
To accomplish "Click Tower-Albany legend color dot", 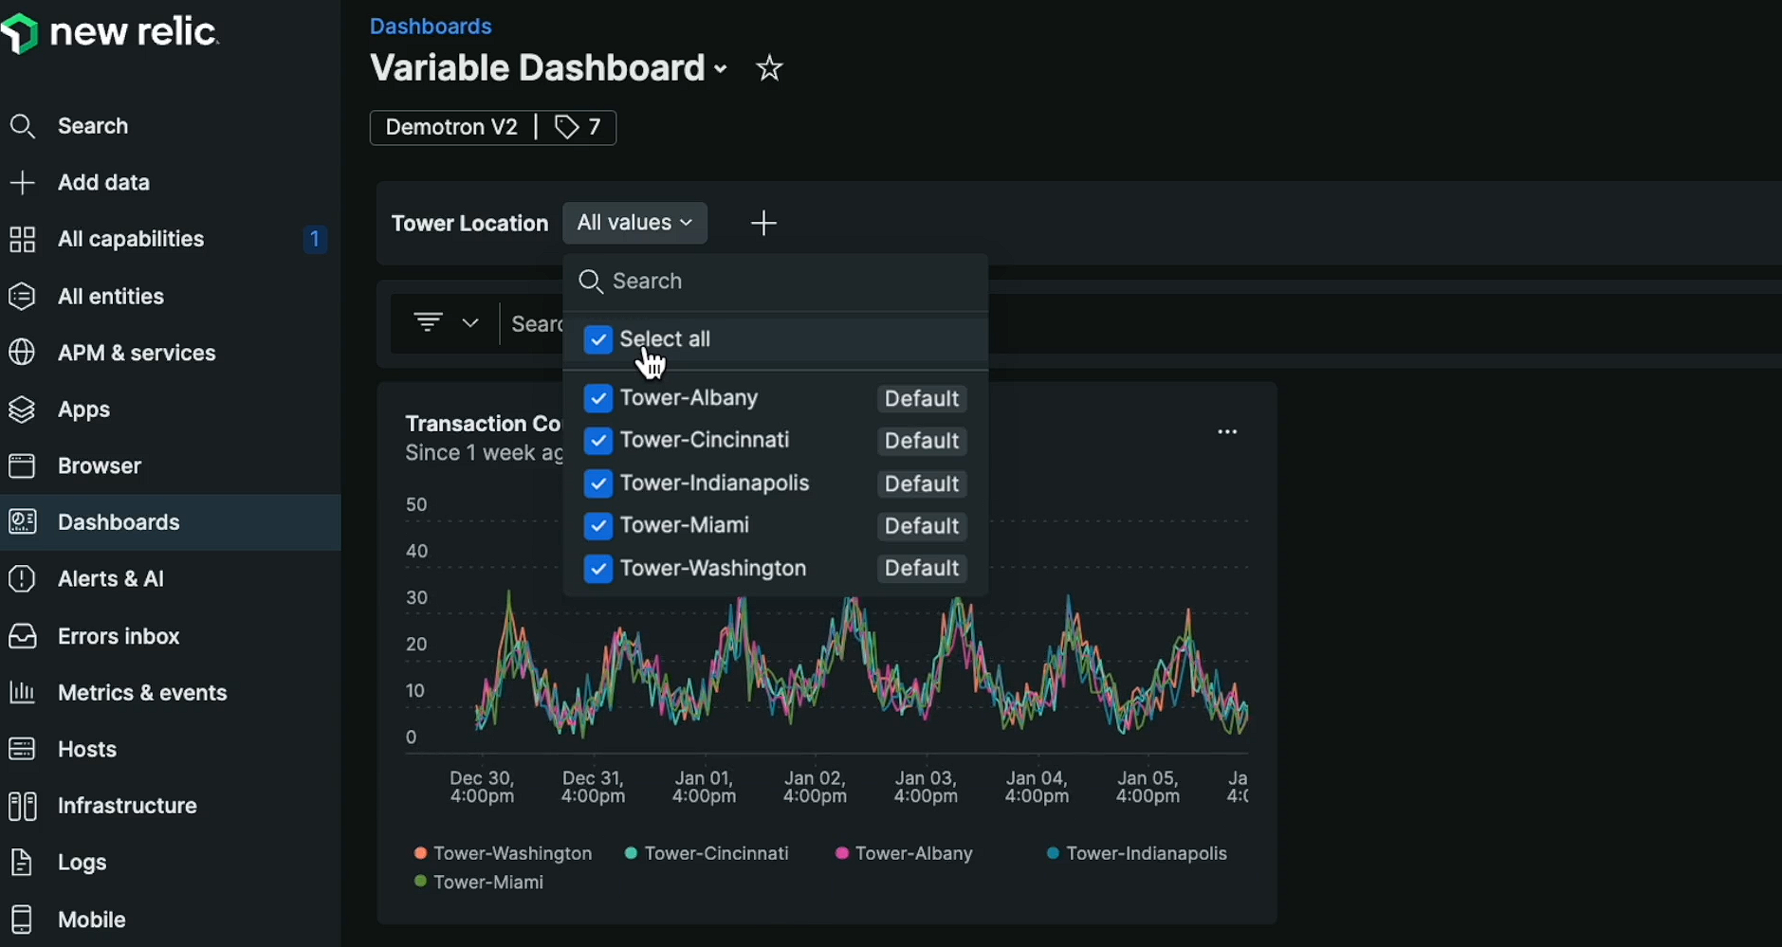I will pyautogui.click(x=841, y=853).
